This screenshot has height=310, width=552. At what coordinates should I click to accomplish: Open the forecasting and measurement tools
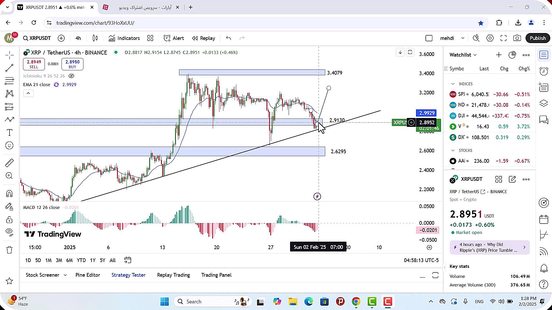[9, 107]
